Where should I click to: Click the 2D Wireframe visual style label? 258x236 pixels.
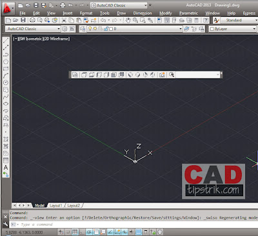pyautogui.click(x=57, y=39)
